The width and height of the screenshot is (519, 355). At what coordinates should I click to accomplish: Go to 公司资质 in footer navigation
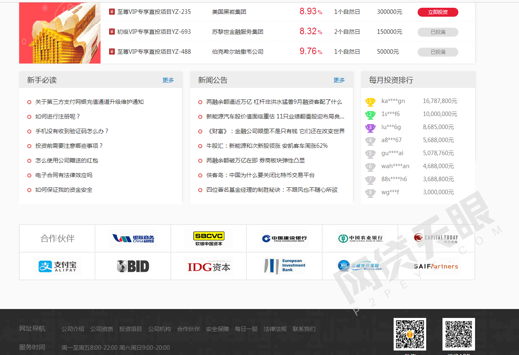[x=102, y=329]
